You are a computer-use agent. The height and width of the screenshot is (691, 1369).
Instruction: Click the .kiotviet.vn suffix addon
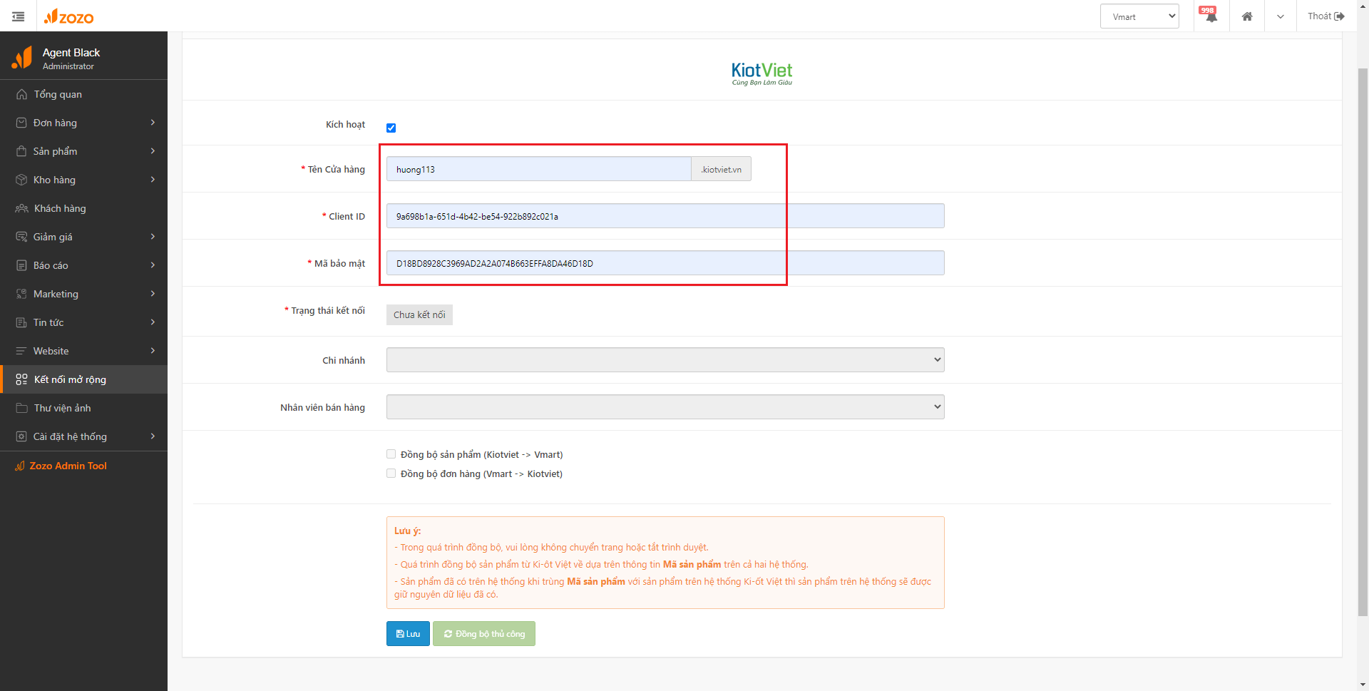point(721,169)
